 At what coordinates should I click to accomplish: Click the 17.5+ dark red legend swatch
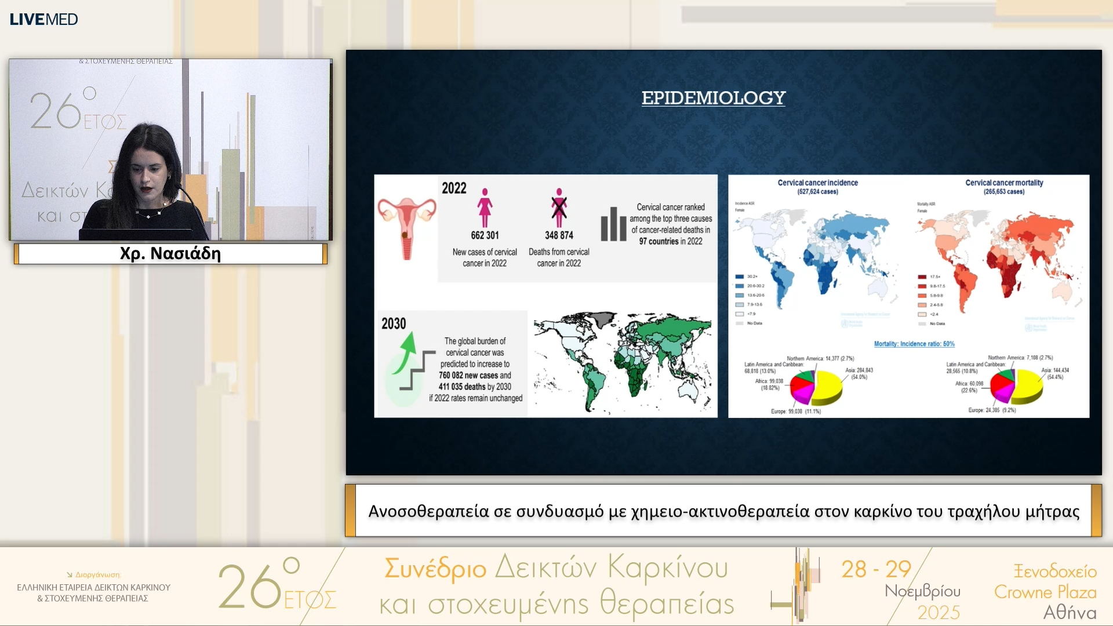[x=922, y=276]
